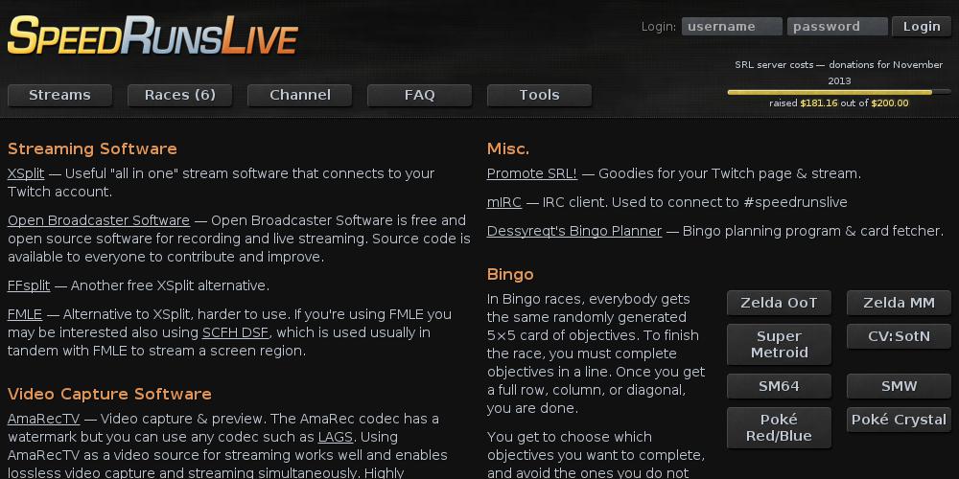
Task: Click the donation progress bar
Action: pos(839,92)
